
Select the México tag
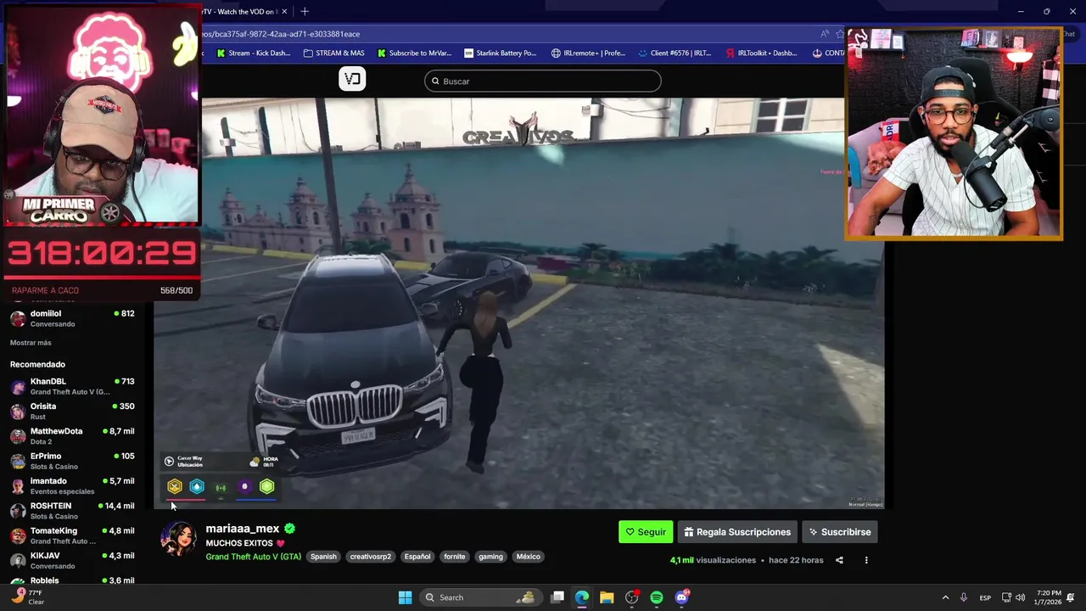point(528,557)
